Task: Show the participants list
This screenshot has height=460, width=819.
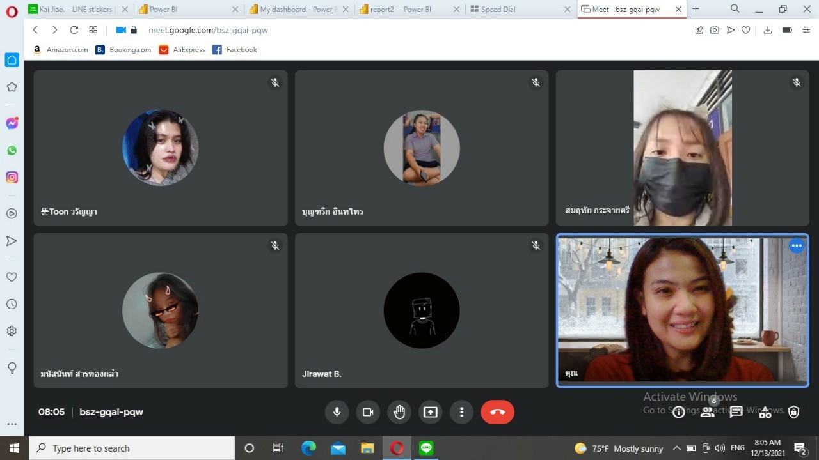Action: click(x=708, y=412)
